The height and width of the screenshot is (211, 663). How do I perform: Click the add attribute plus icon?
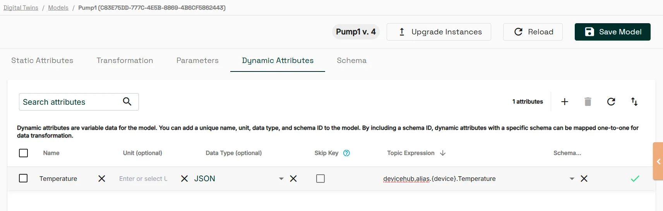click(x=565, y=102)
